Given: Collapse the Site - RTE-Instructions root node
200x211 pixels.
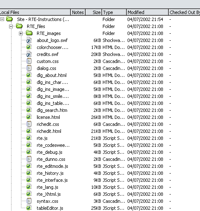Looking at the screenshot, I should pos(2,19).
